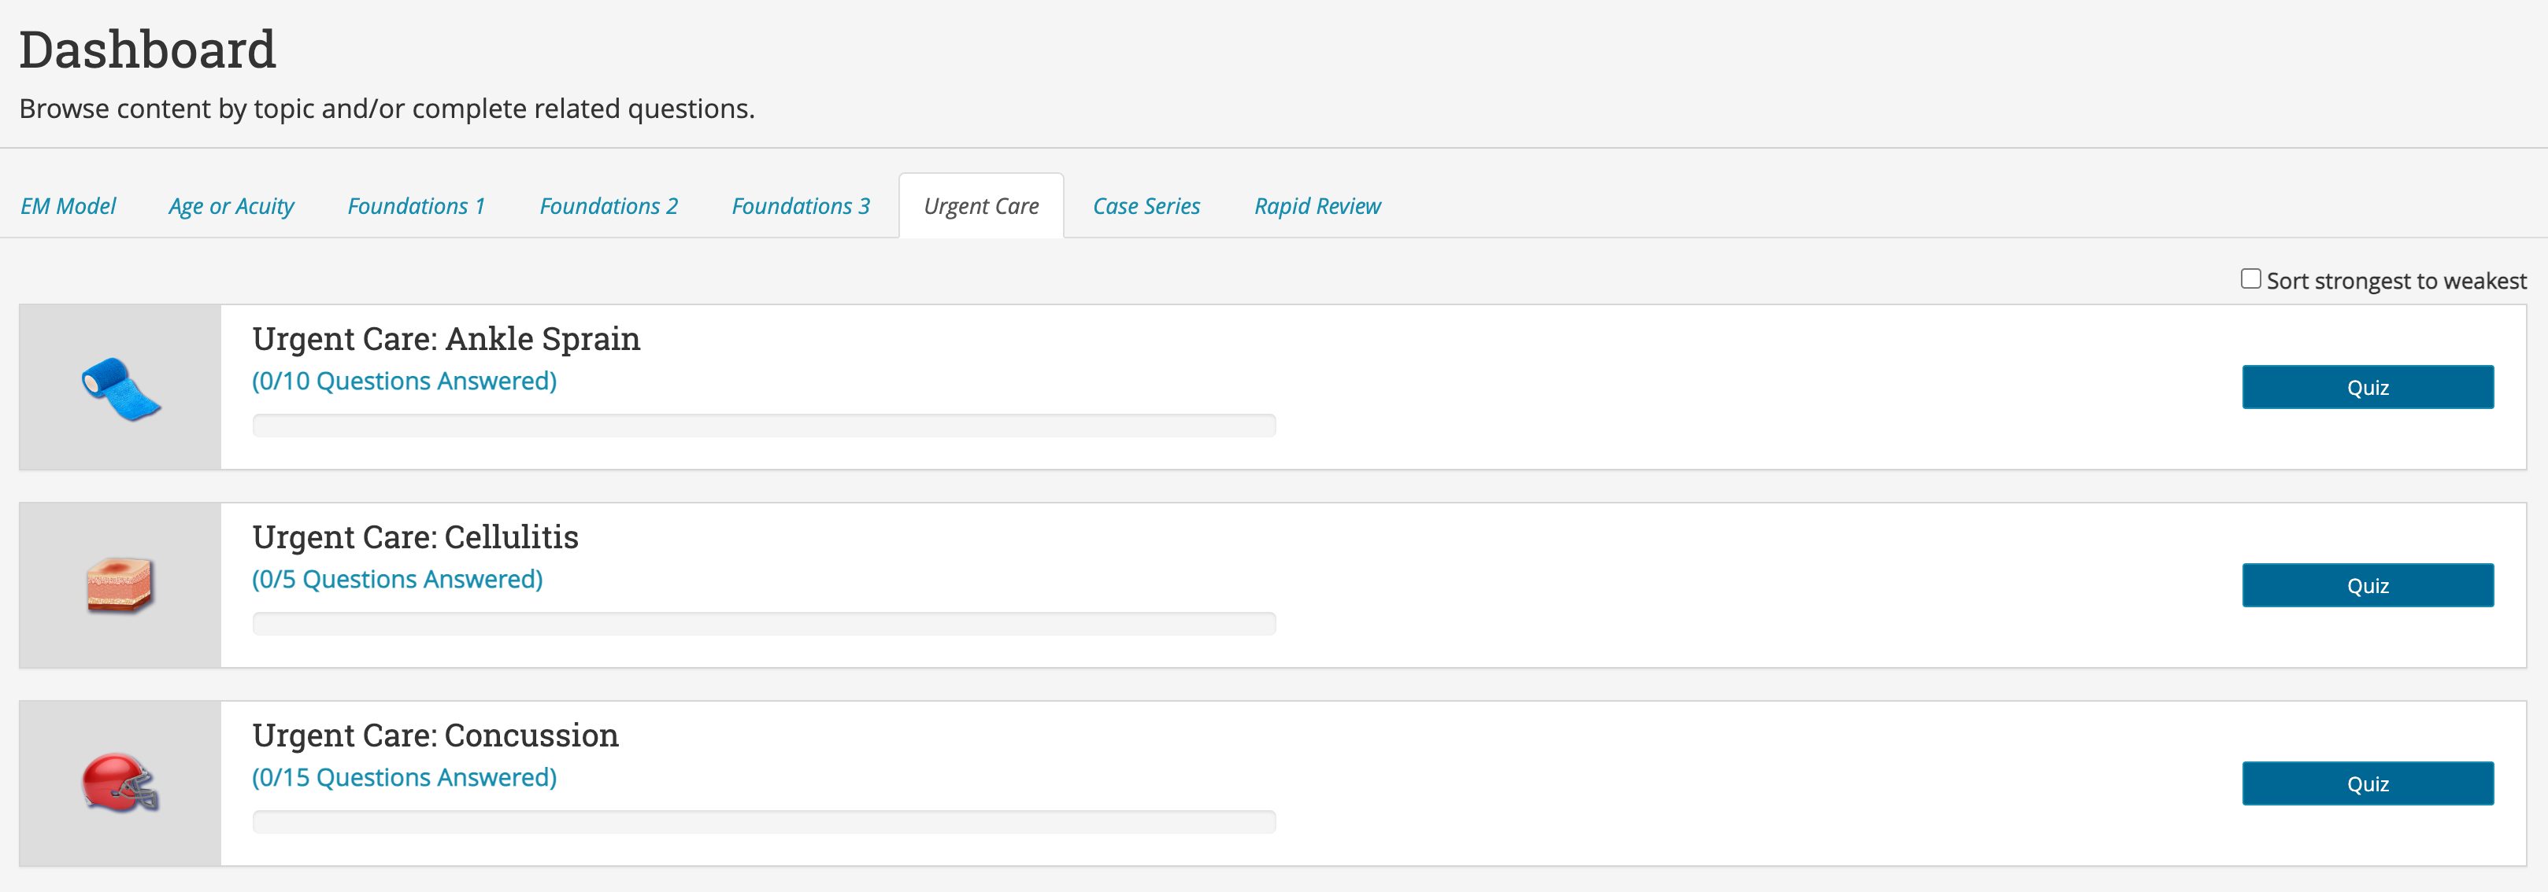Begin the Concussion quiz
Screen dimensions: 2548x892
2367,783
